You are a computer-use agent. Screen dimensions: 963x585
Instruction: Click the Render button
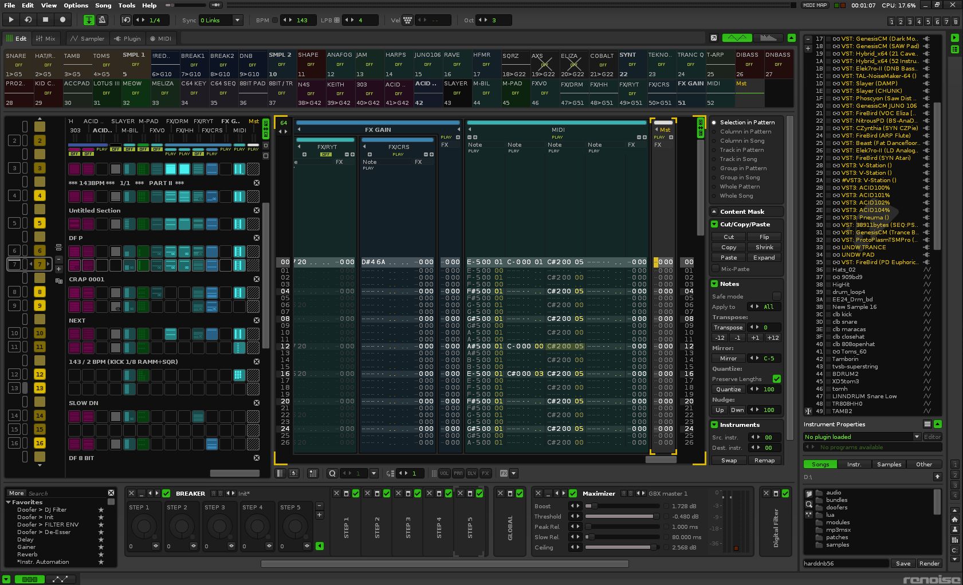(929, 564)
